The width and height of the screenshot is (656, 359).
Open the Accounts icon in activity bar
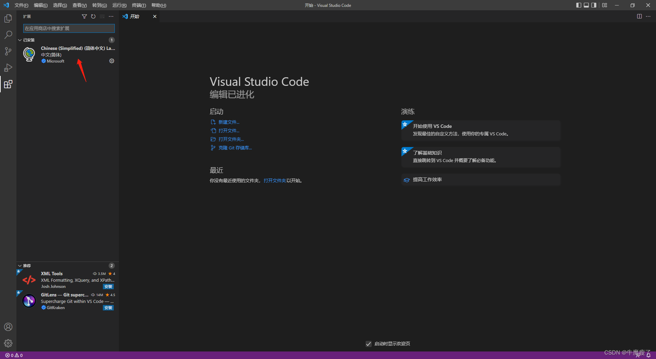(8, 327)
